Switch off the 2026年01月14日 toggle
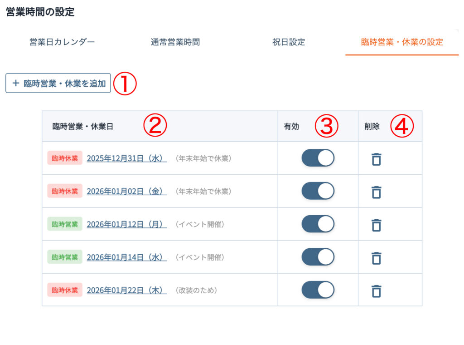Viewport: 464px width, 345px height. pos(318,257)
